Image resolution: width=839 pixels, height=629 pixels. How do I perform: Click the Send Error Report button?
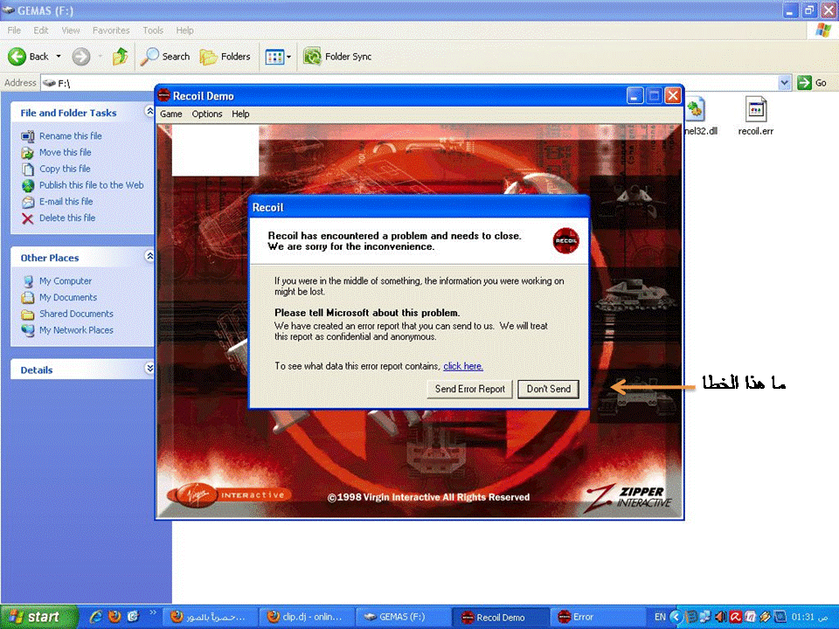click(x=470, y=389)
